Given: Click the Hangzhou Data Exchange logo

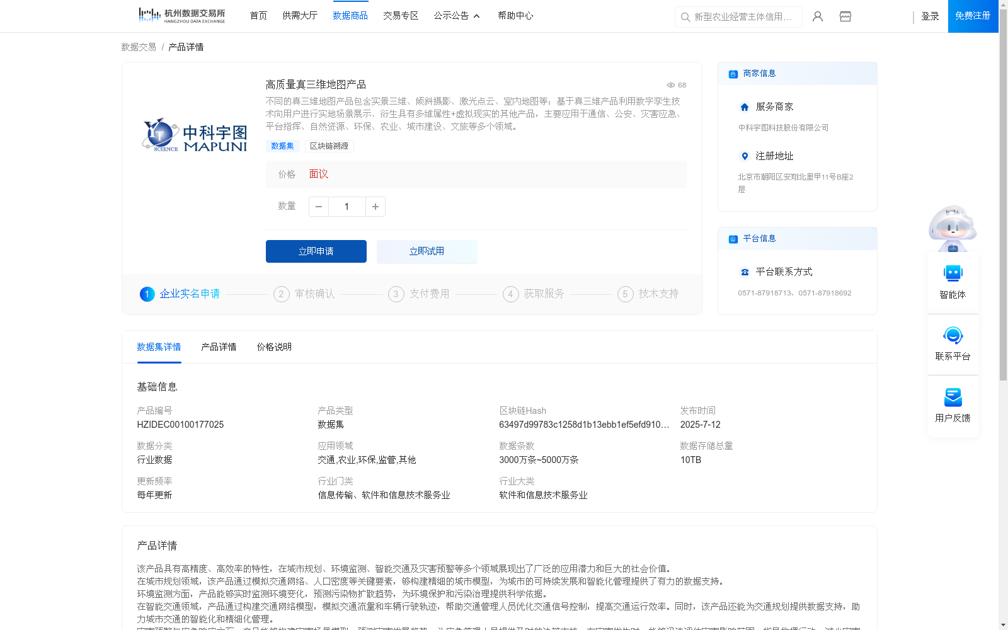Looking at the screenshot, I should click(181, 15).
